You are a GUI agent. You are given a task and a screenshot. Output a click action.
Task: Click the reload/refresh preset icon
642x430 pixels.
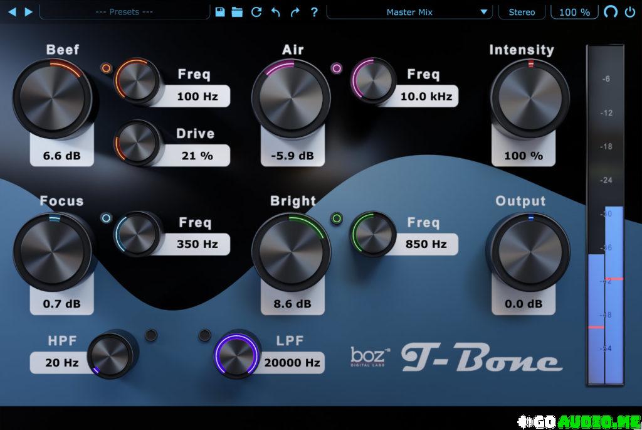pyautogui.click(x=256, y=12)
